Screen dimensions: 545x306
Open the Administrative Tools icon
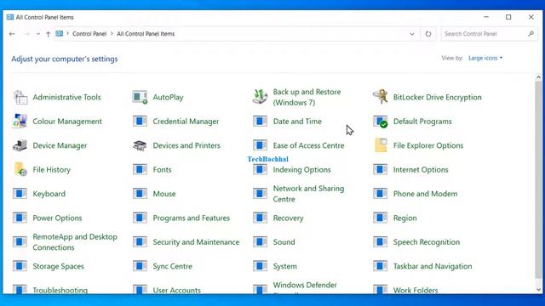click(x=20, y=98)
